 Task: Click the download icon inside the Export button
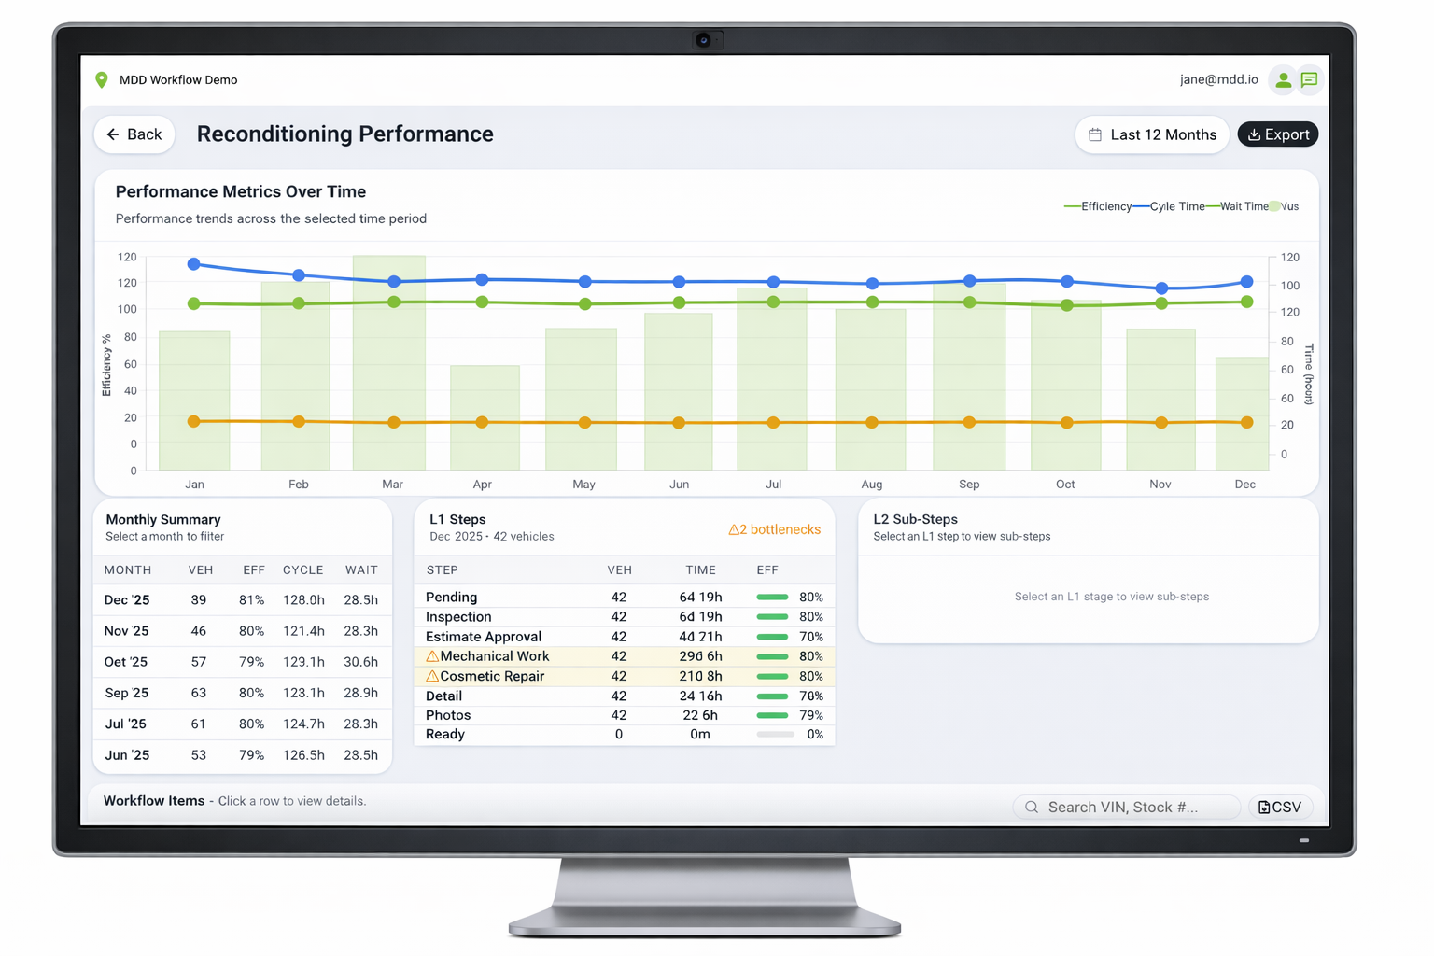tap(1253, 134)
